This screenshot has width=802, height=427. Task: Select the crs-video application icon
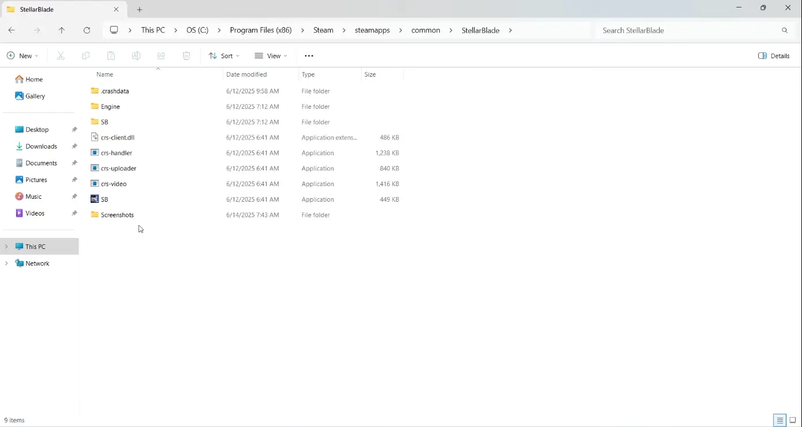95,184
